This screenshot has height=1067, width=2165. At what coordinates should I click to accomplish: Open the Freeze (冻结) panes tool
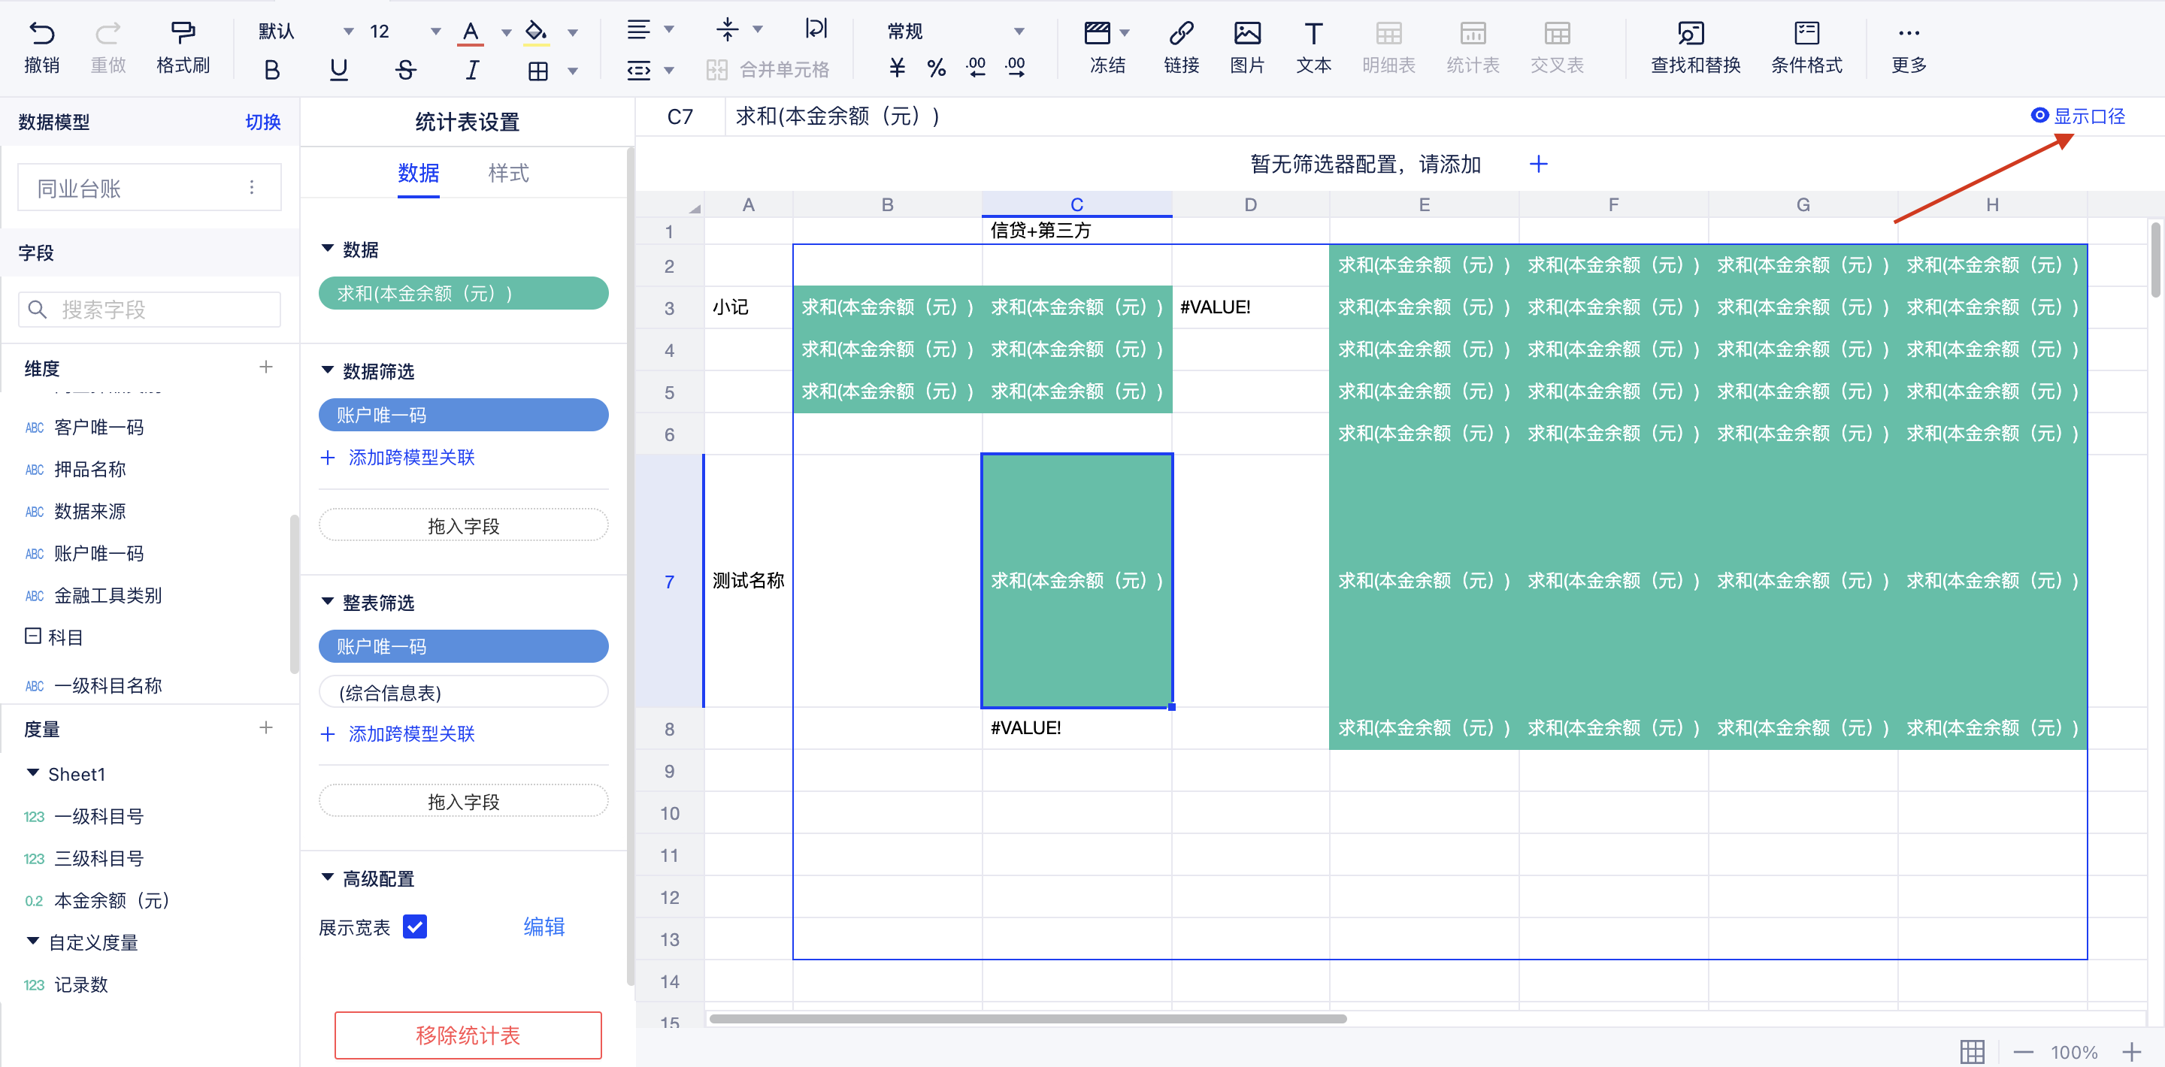1098,34
